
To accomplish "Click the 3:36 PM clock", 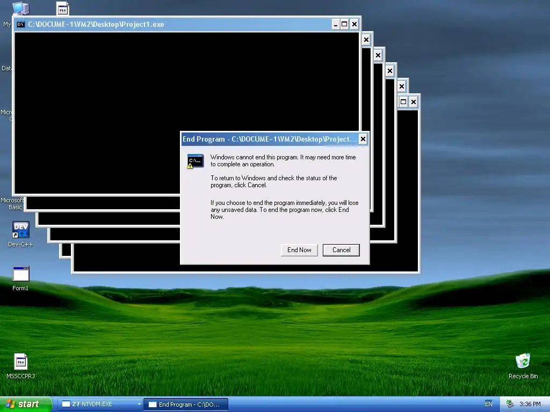I will click(x=530, y=404).
